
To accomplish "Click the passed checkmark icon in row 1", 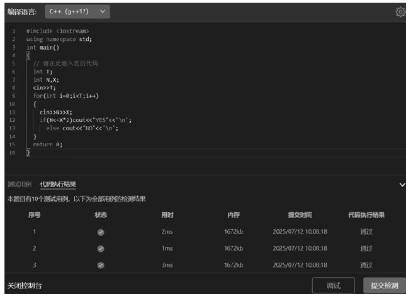I will (101, 232).
